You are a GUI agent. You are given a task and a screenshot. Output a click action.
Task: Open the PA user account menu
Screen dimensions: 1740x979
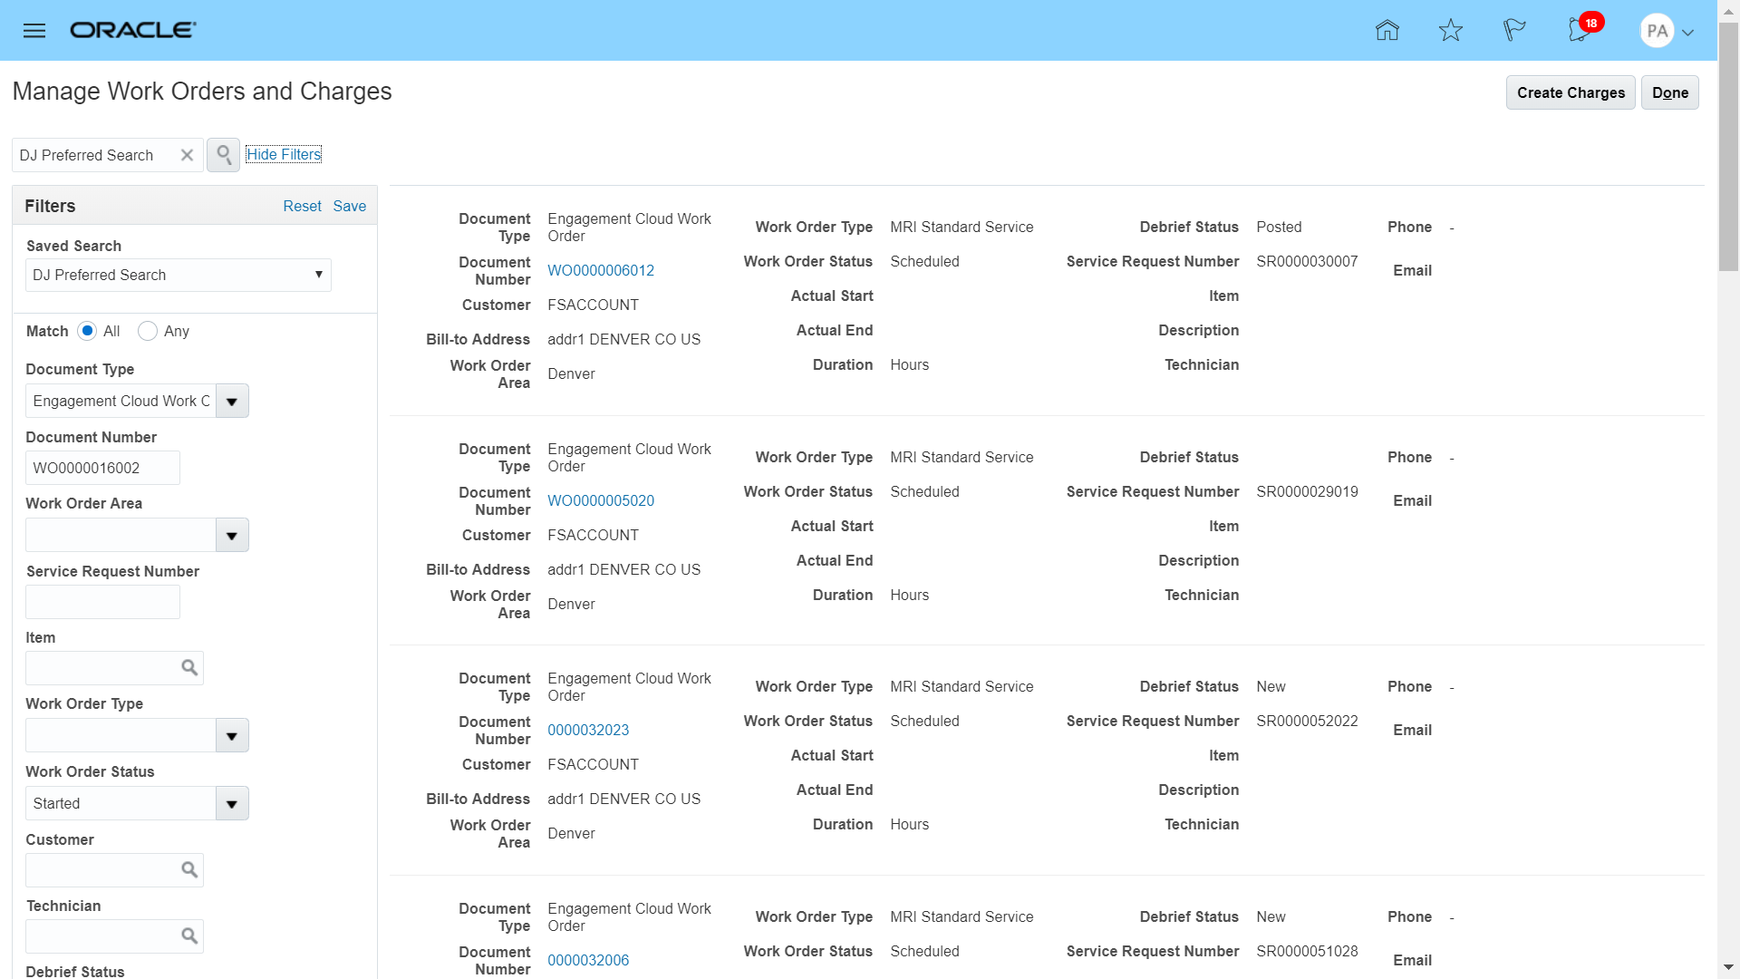1667,31
